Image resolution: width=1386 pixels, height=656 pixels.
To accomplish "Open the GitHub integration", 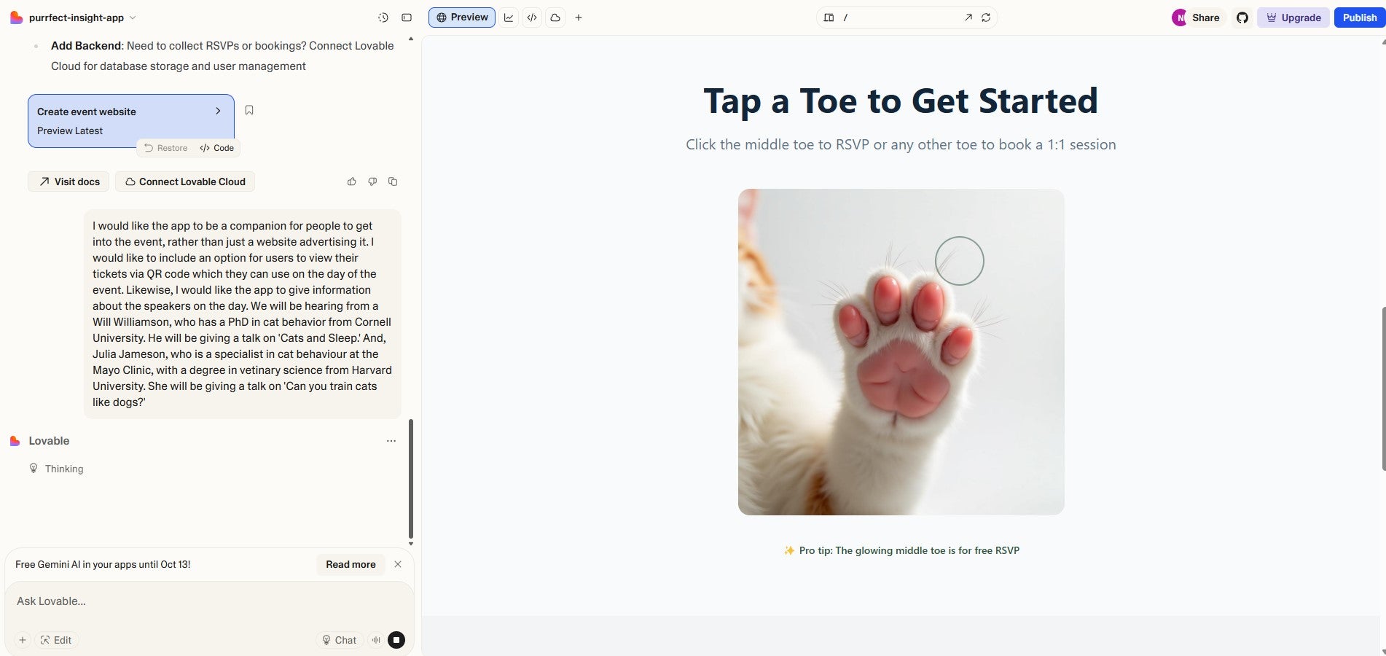I will click(1242, 17).
